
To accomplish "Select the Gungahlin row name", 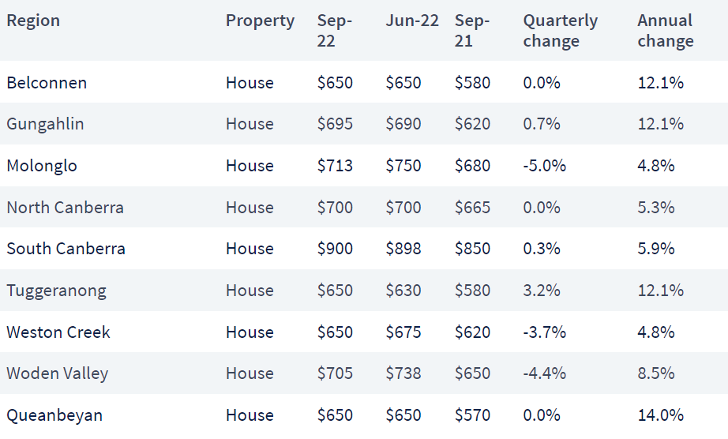I will pyautogui.click(x=45, y=124).
